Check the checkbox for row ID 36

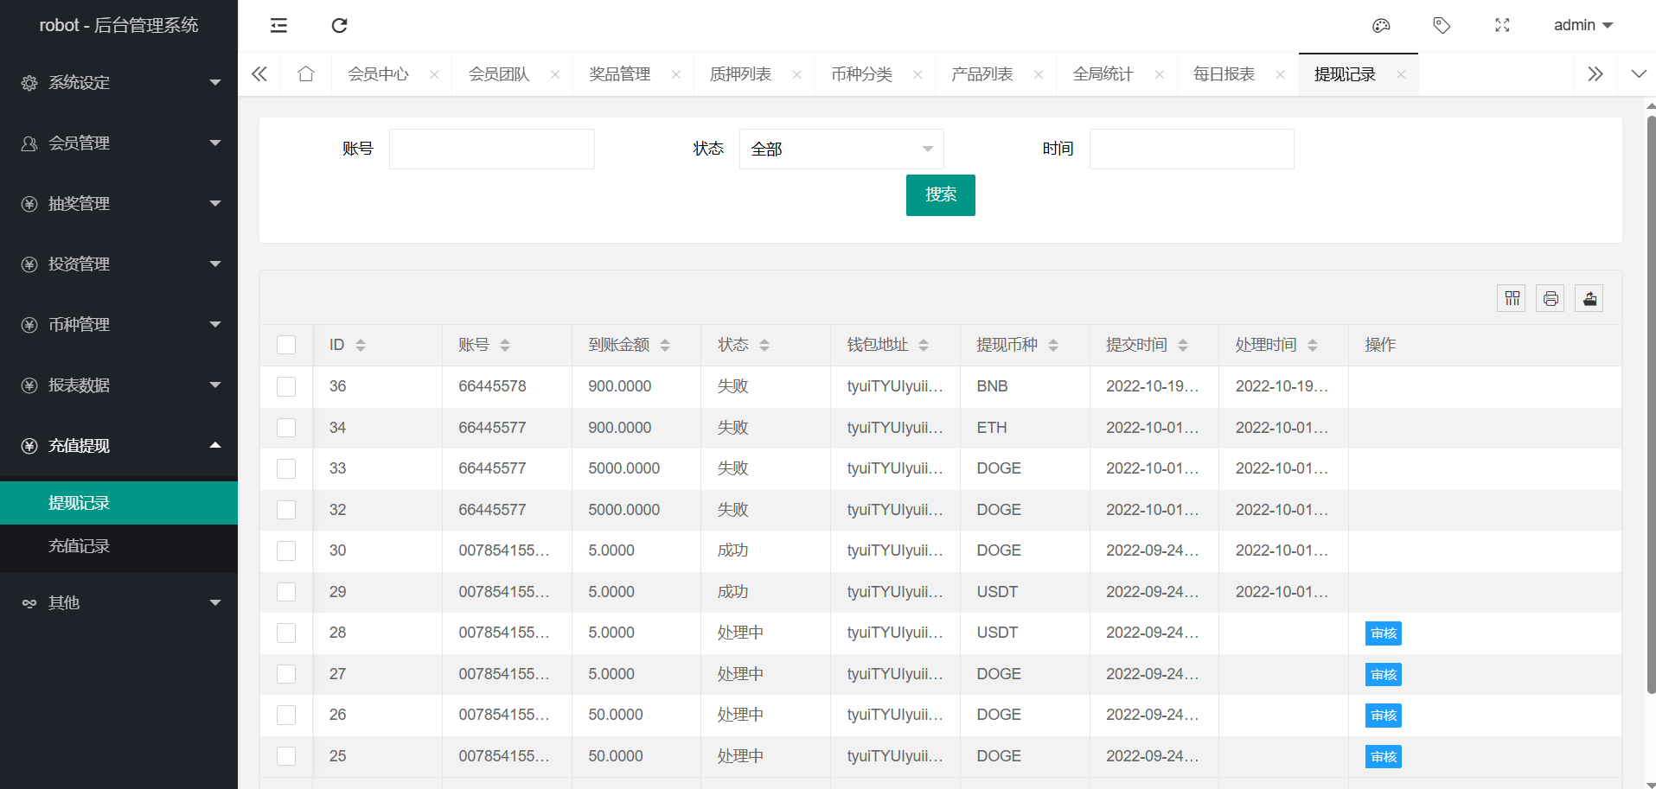point(286,386)
